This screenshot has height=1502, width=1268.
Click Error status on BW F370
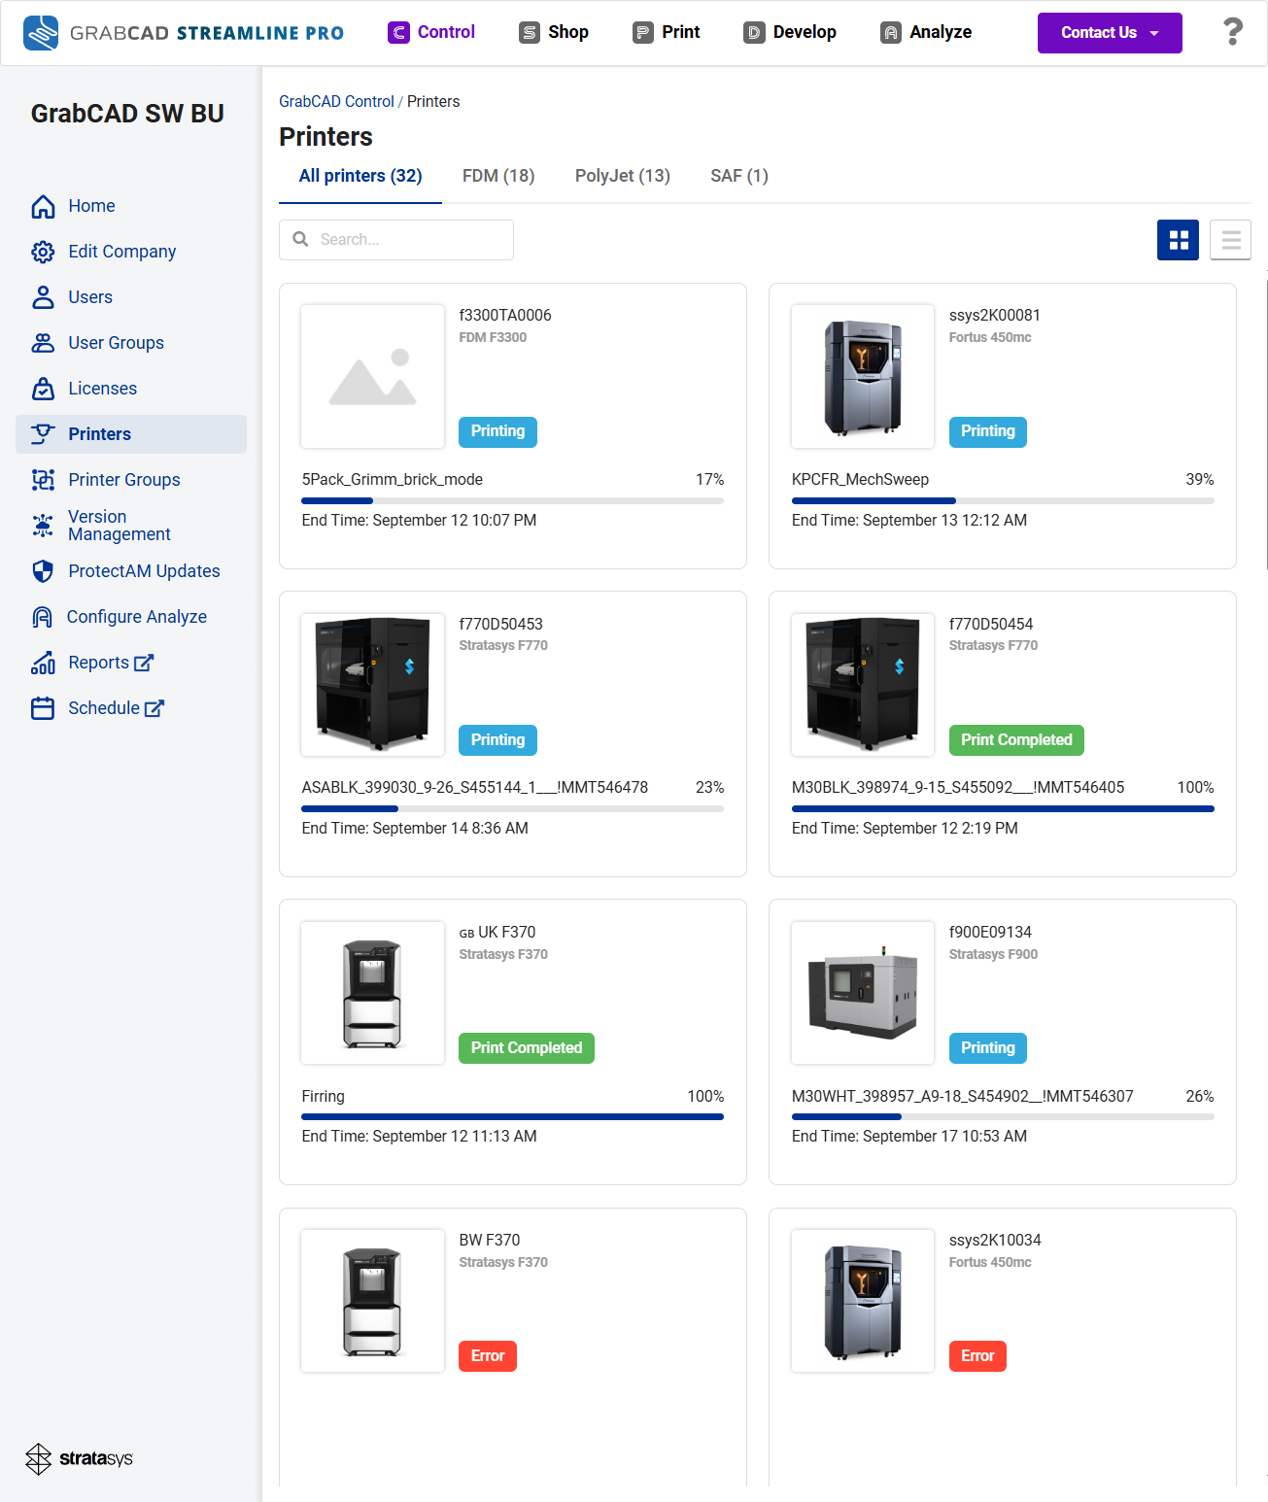488,1356
